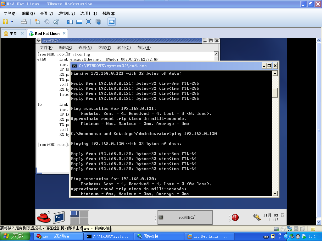The image size is (322, 241).
Task: Open 查看(V) menu in root@BC terminal
Action: pyautogui.click(x=85, y=48)
